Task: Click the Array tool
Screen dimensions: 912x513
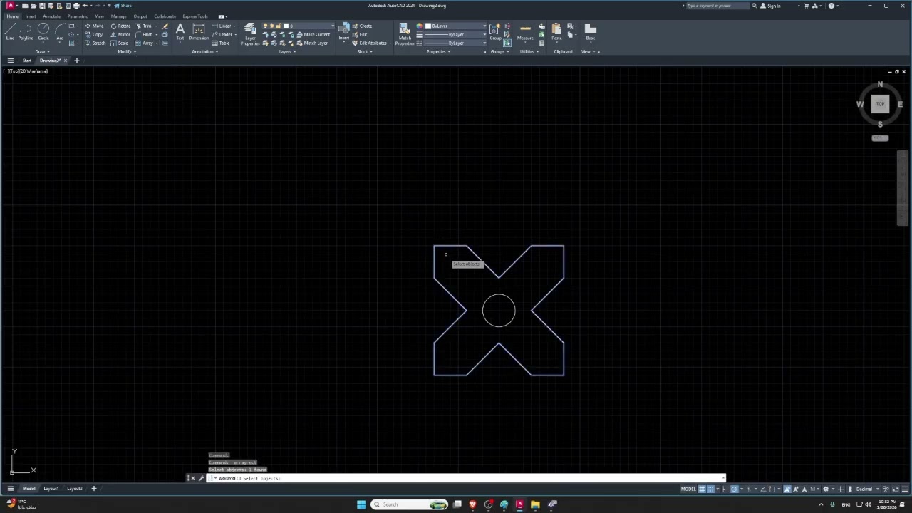Action: pos(143,43)
